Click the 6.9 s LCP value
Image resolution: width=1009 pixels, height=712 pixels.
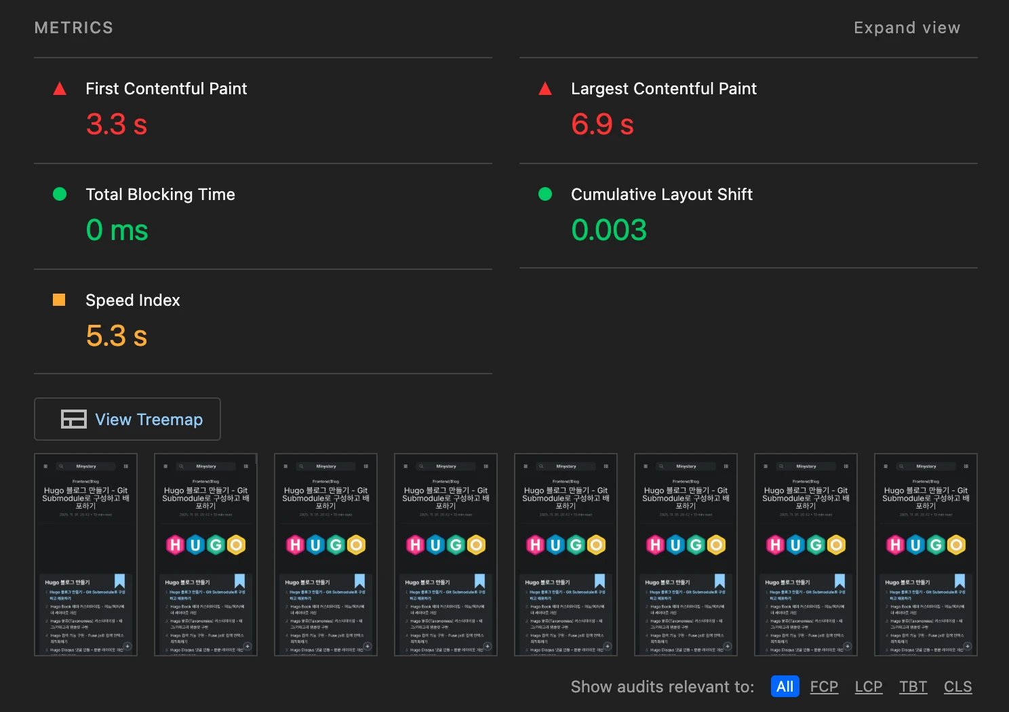pos(602,125)
